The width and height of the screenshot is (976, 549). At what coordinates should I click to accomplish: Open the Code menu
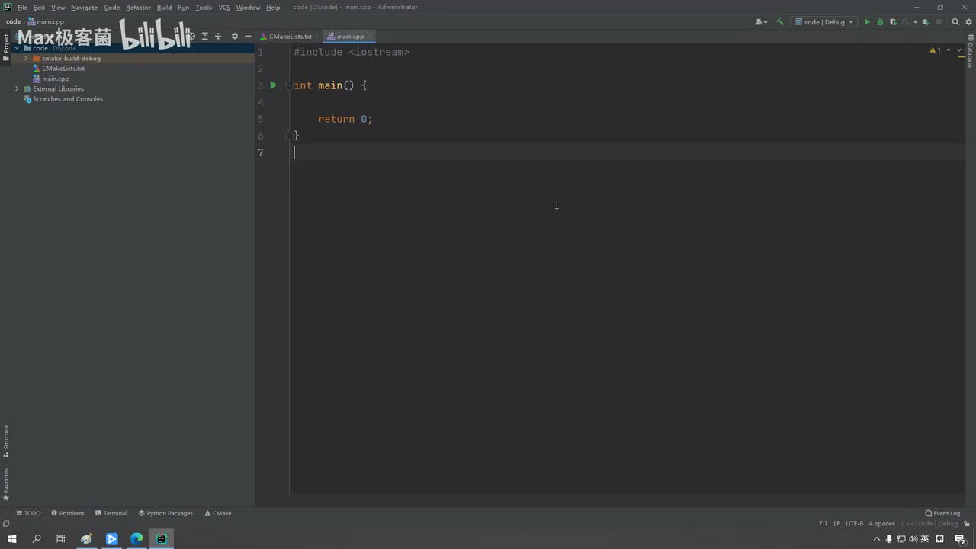[112, 8]
